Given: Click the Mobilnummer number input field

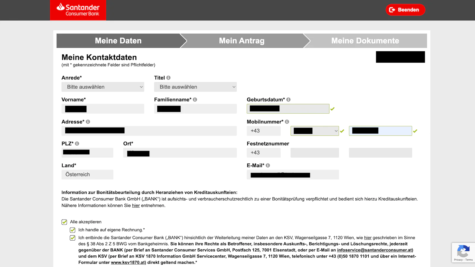Looking at the screenshot, I should 380,131.
